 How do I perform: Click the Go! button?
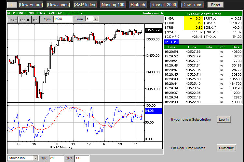pyautogui.click(x=36, y=20)
